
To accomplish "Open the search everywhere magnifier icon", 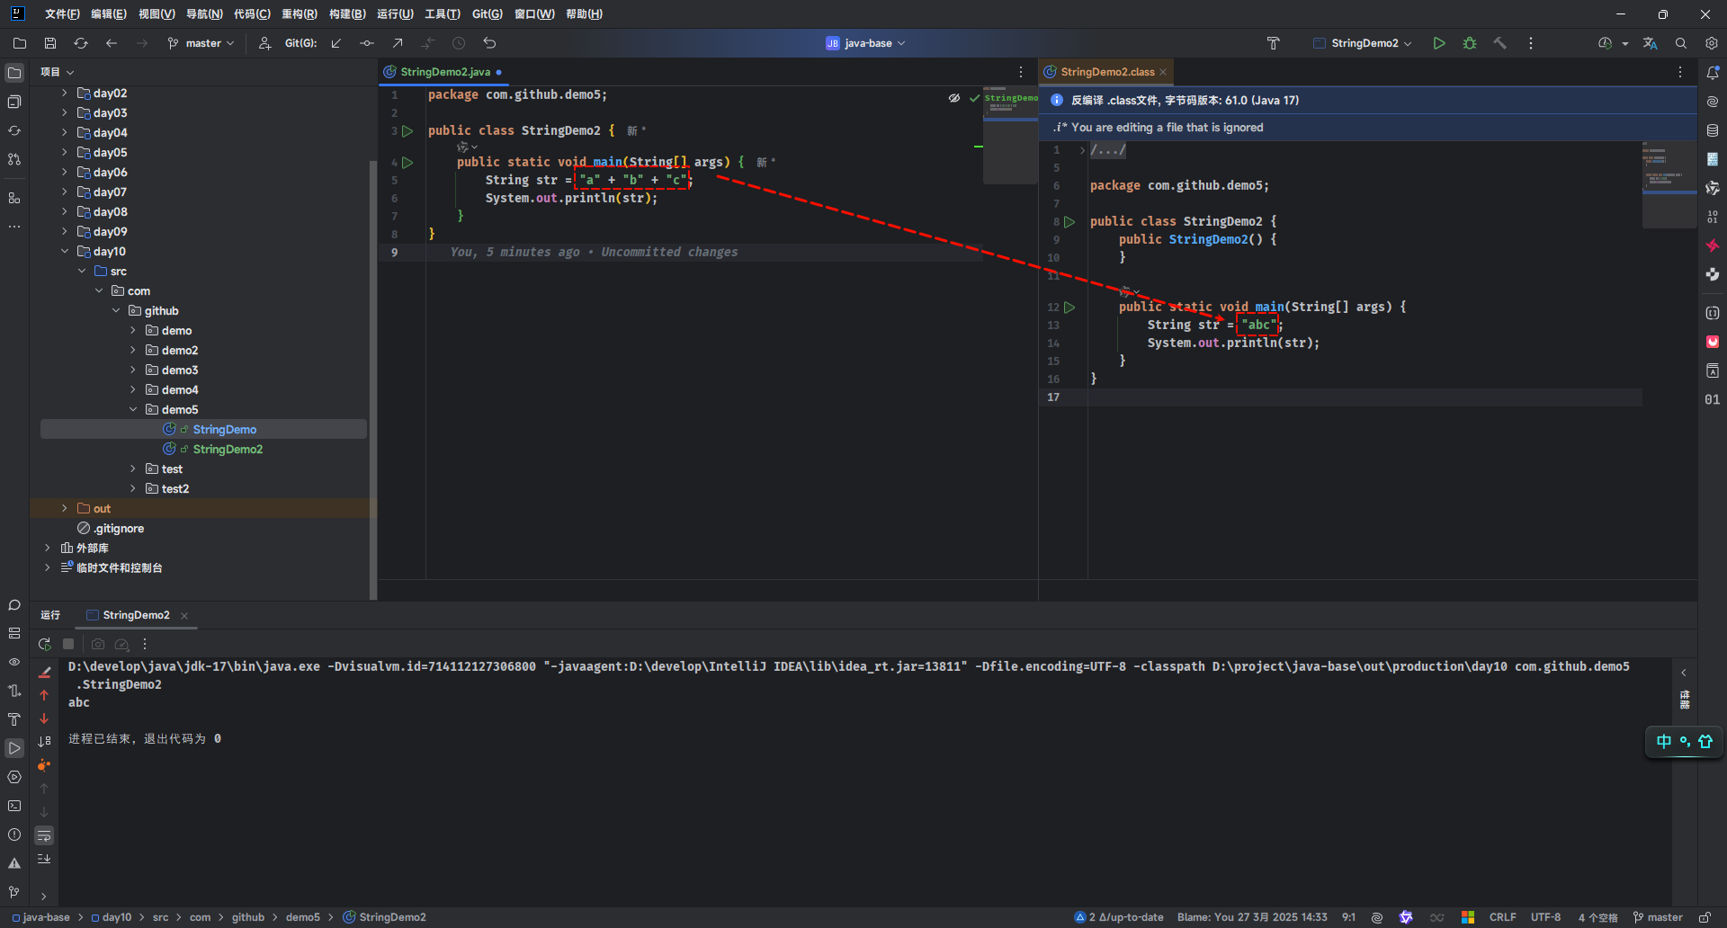I will [1680, 43].
